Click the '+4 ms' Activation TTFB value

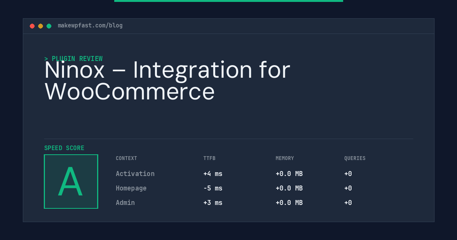[213, 174]
